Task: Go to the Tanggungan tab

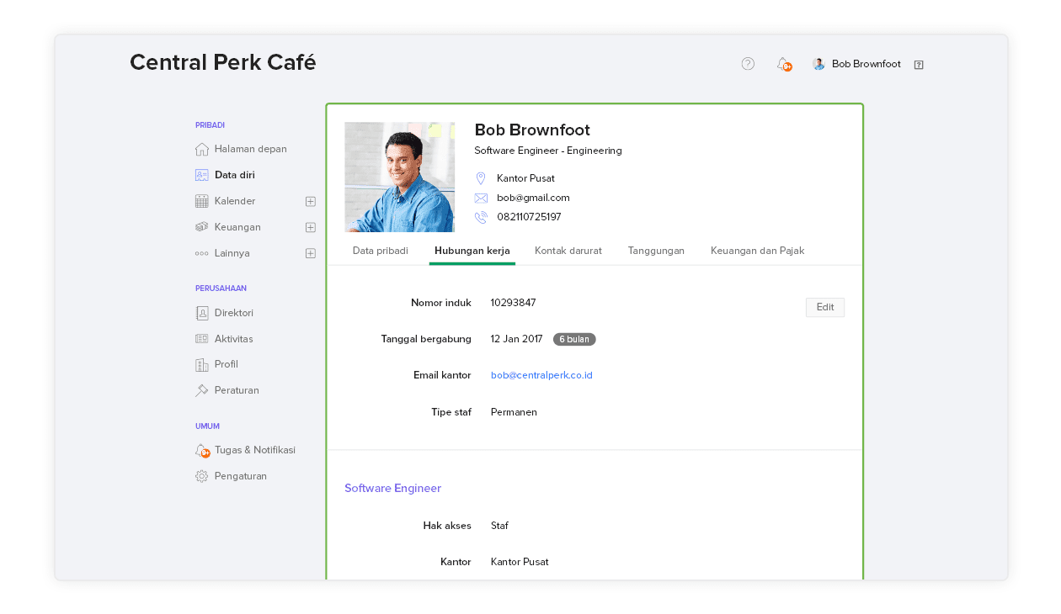Action: (x=656, y=251)
